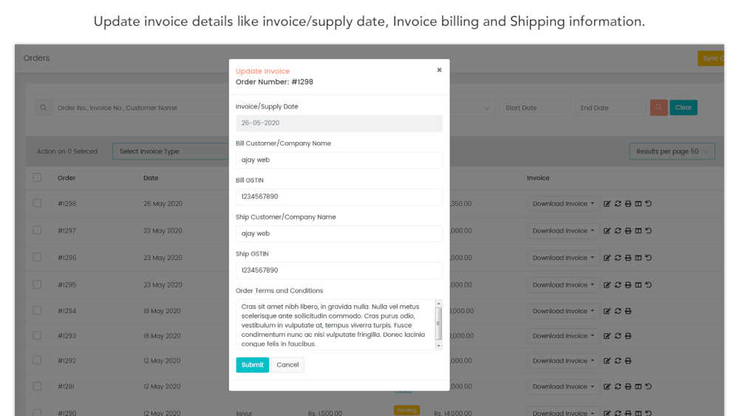Click the End Date filter field

click(610, 108)
